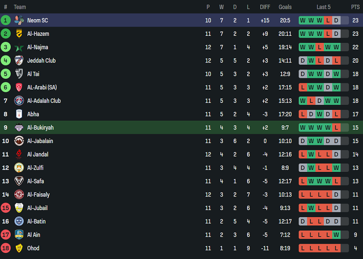This screenshot has height=259, width=363.
Task: Click Neom SC's red L form badge
Action: coord(328,20)
